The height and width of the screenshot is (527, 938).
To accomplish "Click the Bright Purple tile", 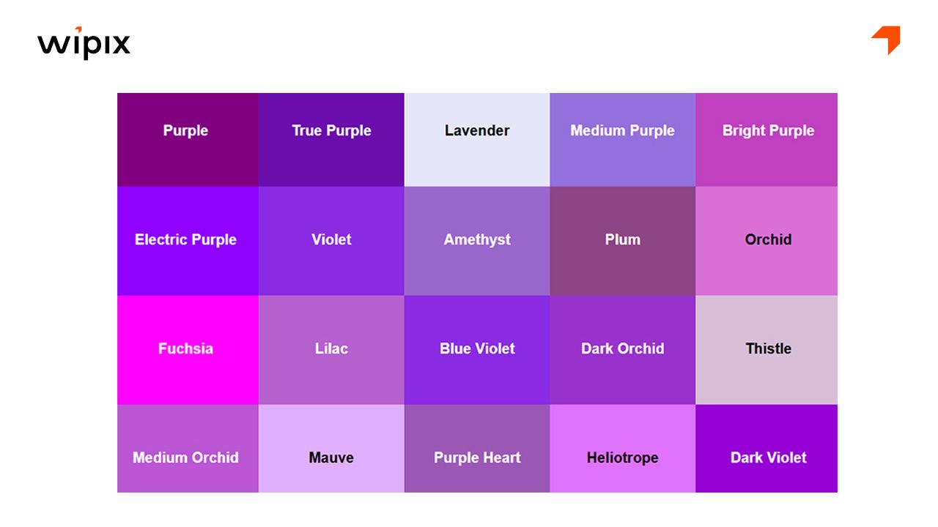I will point(767,139).
